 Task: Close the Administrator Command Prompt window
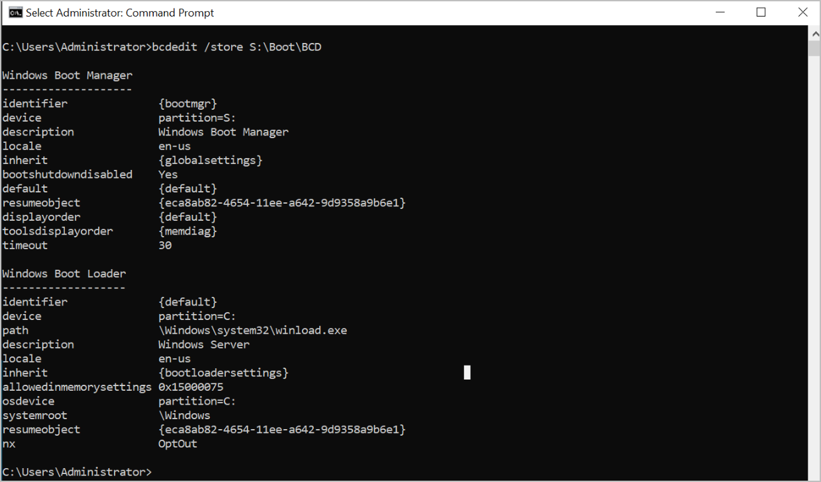pyautogui.click(x=802, y=12)
